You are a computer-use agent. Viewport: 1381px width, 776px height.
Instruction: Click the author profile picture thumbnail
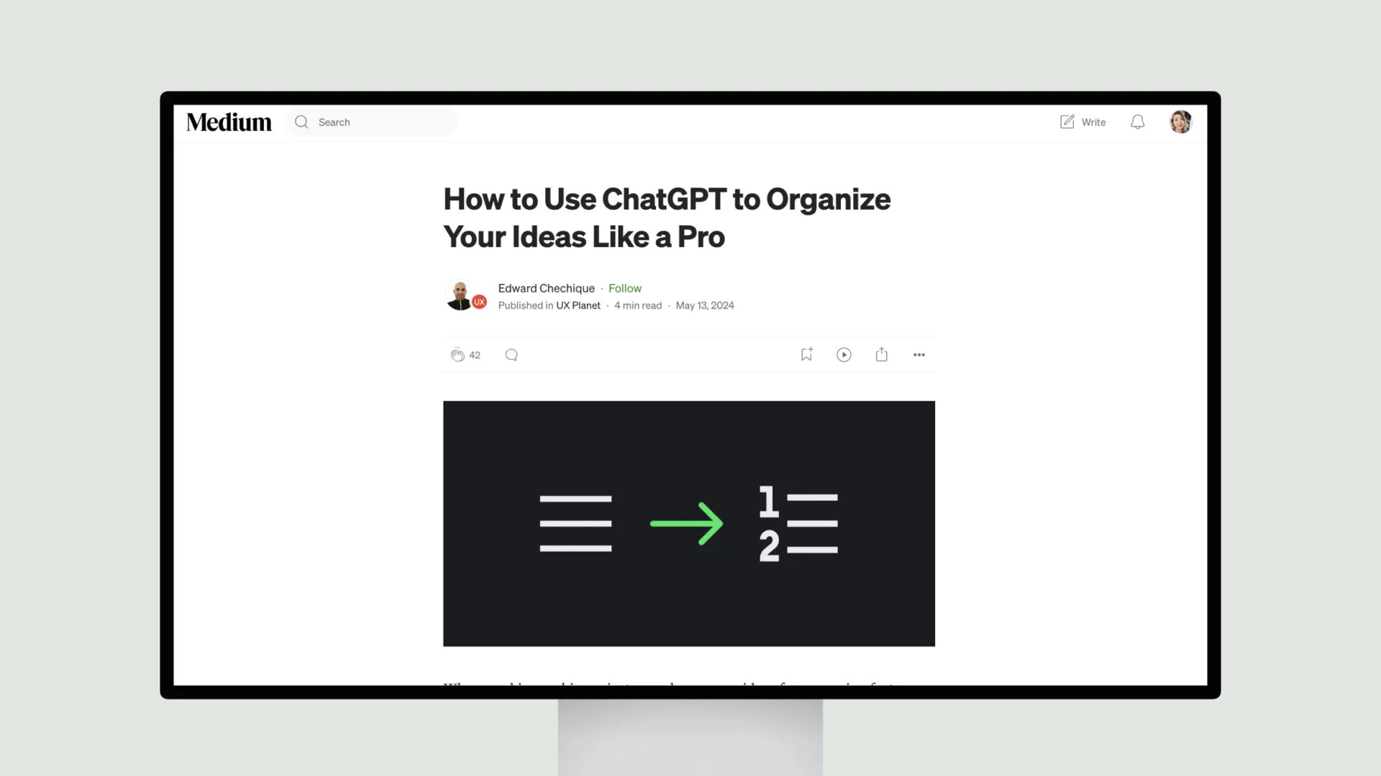tap(462, 295)
